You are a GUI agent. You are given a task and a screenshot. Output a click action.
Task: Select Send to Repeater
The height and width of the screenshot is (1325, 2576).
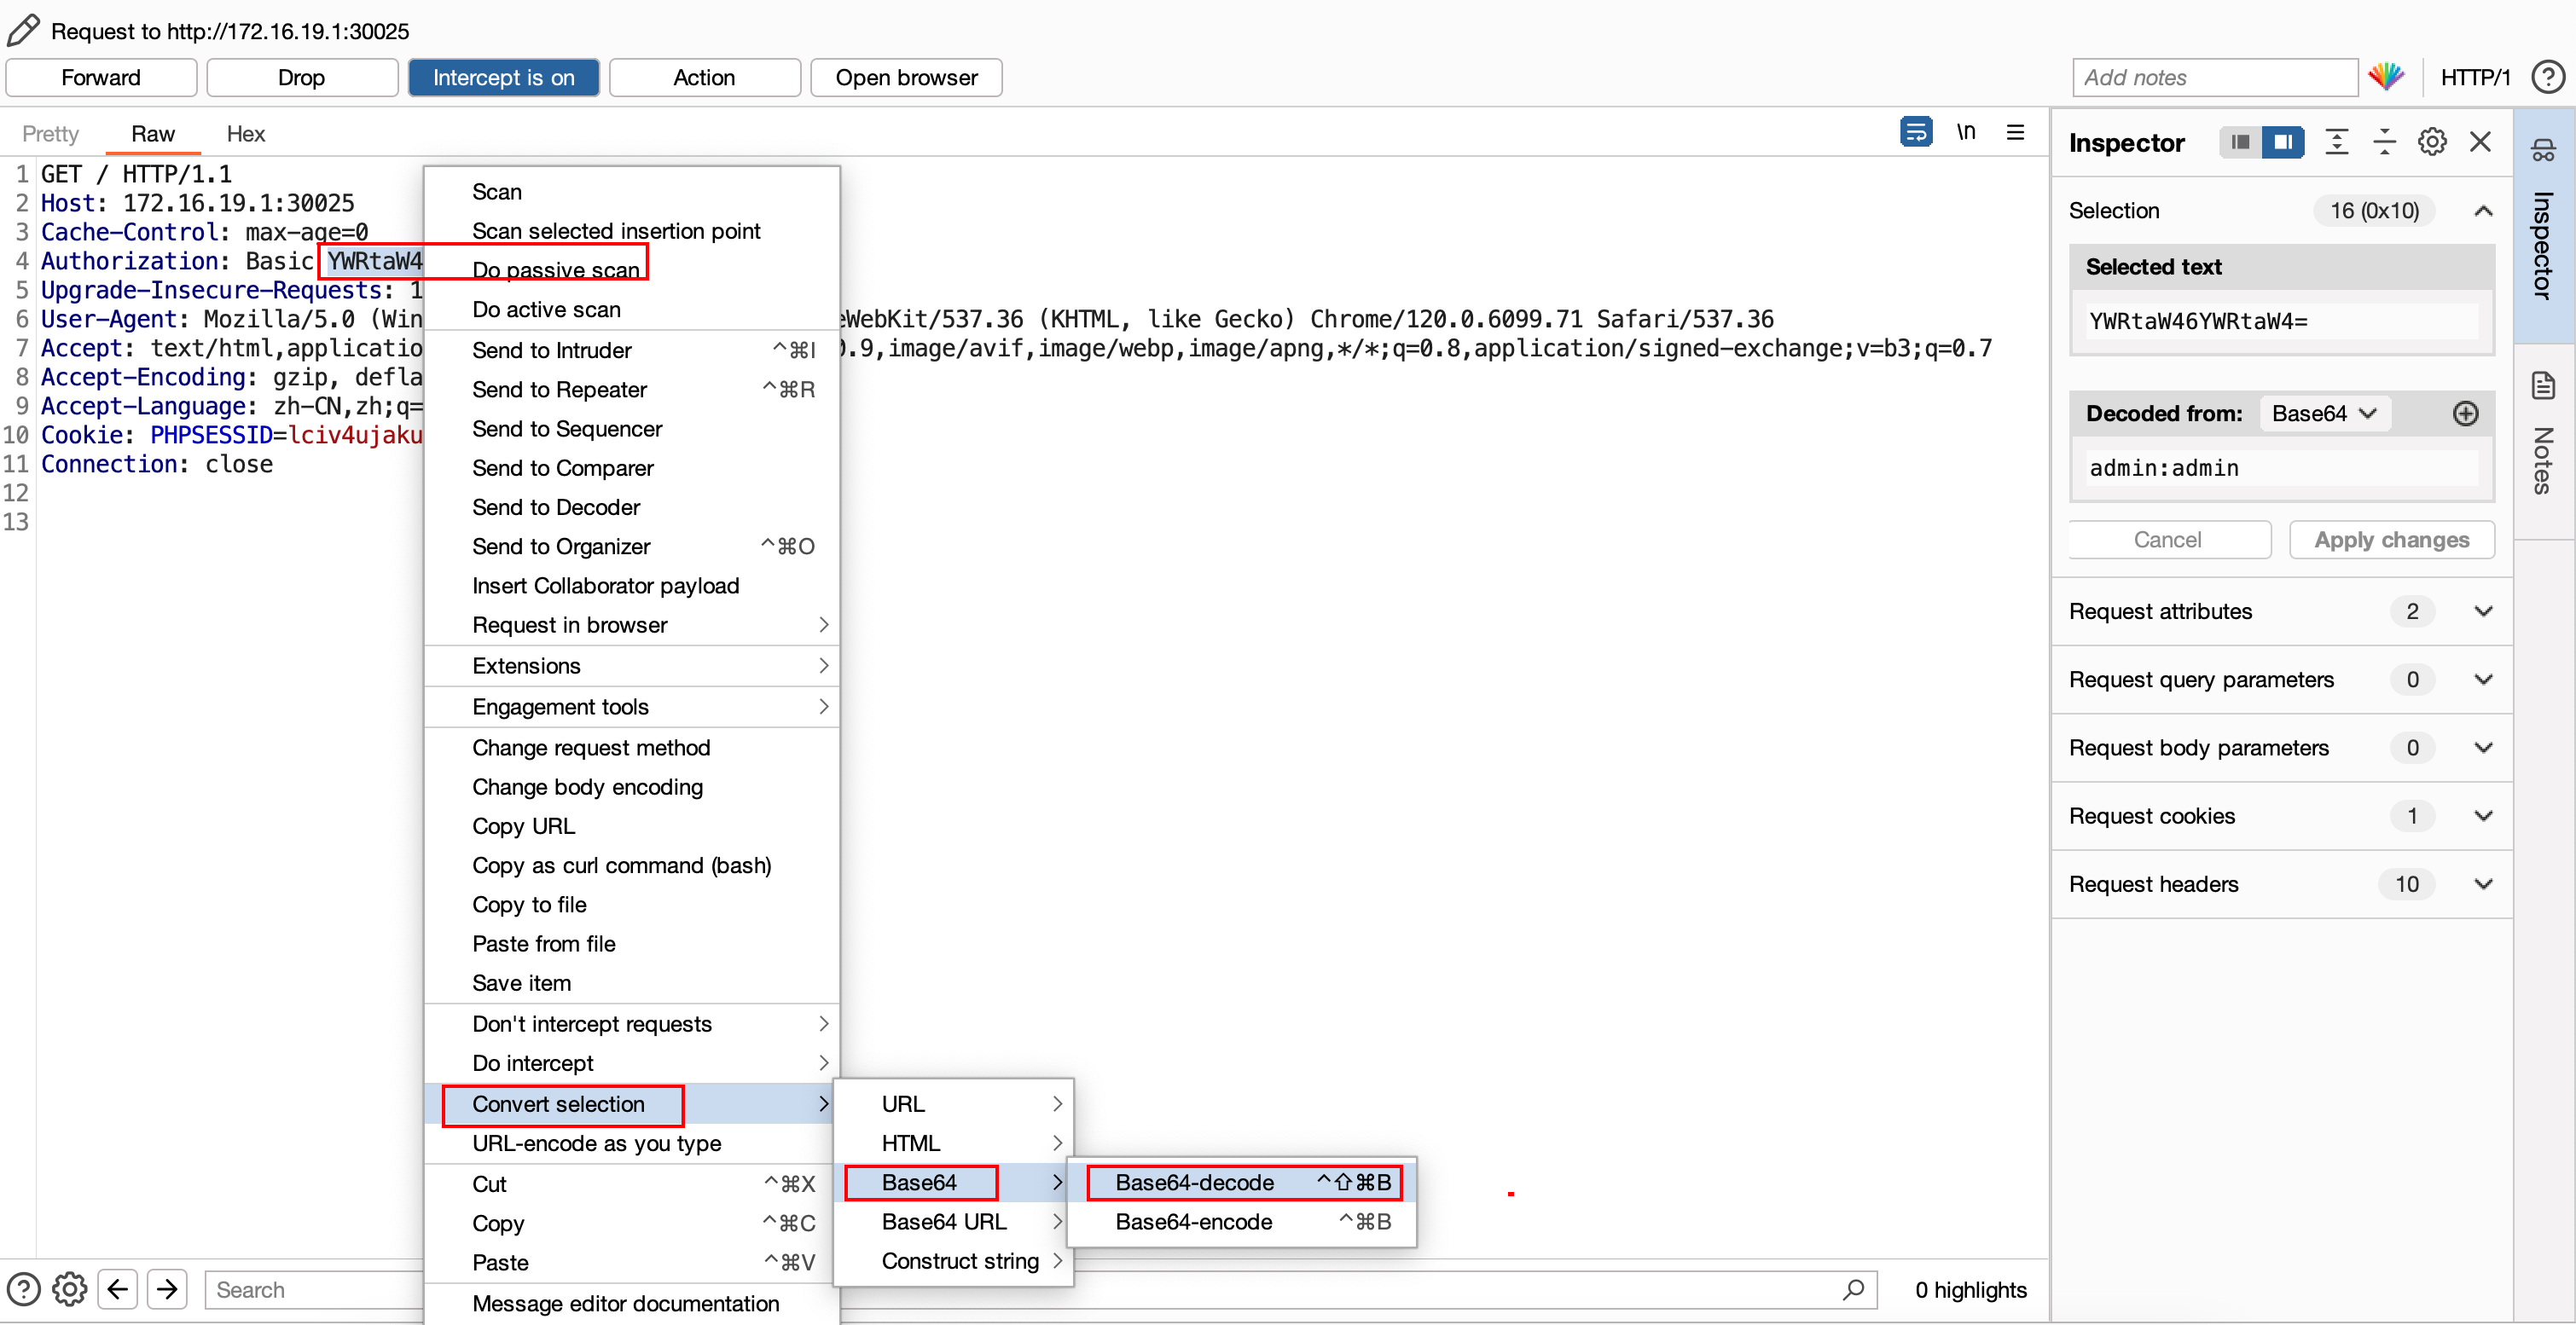[x=632, y=390]
